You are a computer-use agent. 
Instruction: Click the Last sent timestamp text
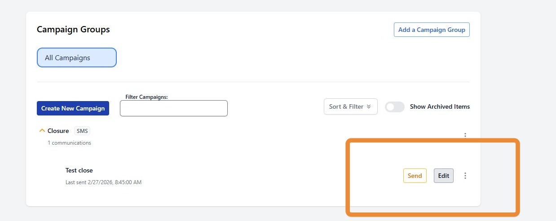click(x=103, y=182)
